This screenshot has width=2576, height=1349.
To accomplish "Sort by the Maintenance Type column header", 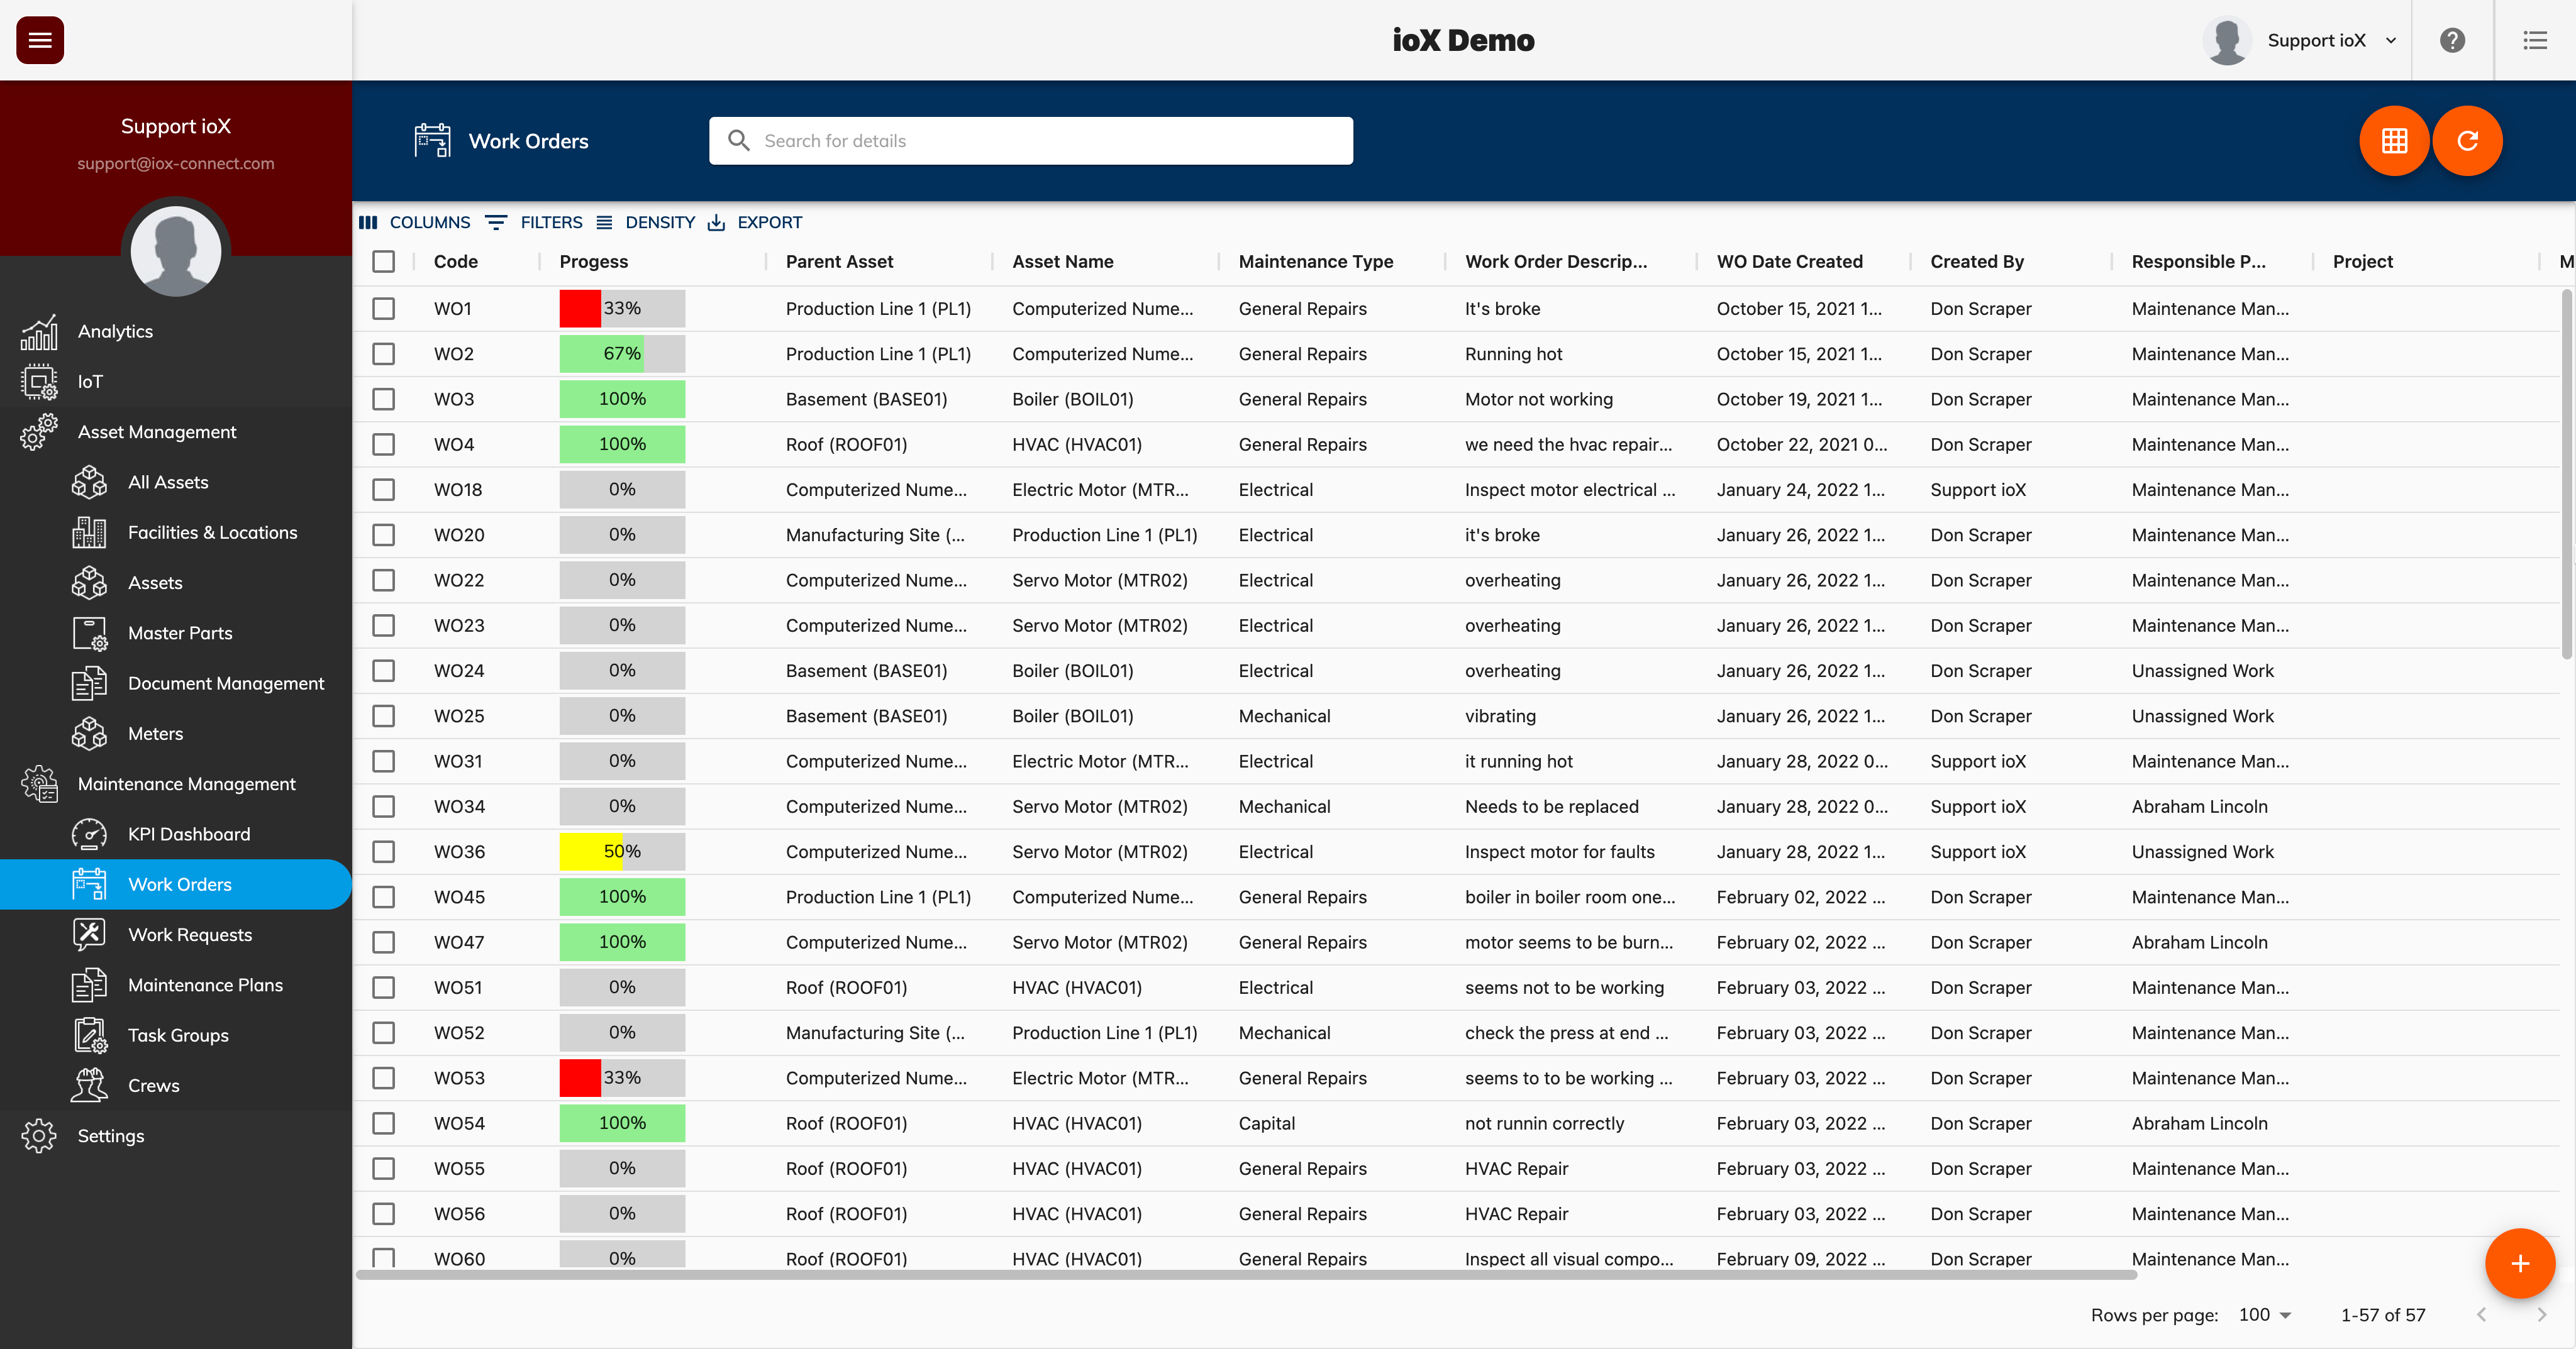I will pyautogui.click(x=1315, y=262).
